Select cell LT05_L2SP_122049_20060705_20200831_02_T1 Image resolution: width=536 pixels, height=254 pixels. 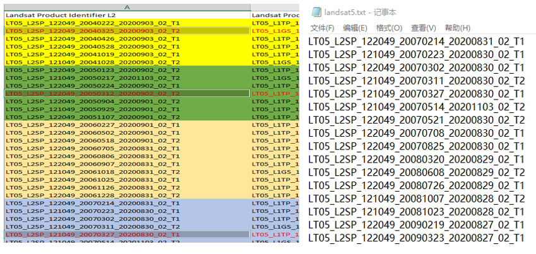pyautogui.click(x=127, y=149)
